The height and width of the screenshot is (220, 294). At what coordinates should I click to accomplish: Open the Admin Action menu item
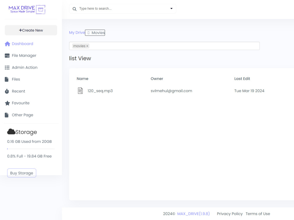[x=25, y=67]
